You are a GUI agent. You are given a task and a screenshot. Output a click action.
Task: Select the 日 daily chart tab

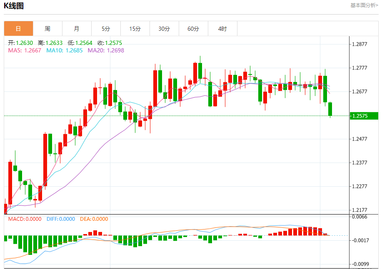coord(18,29)
